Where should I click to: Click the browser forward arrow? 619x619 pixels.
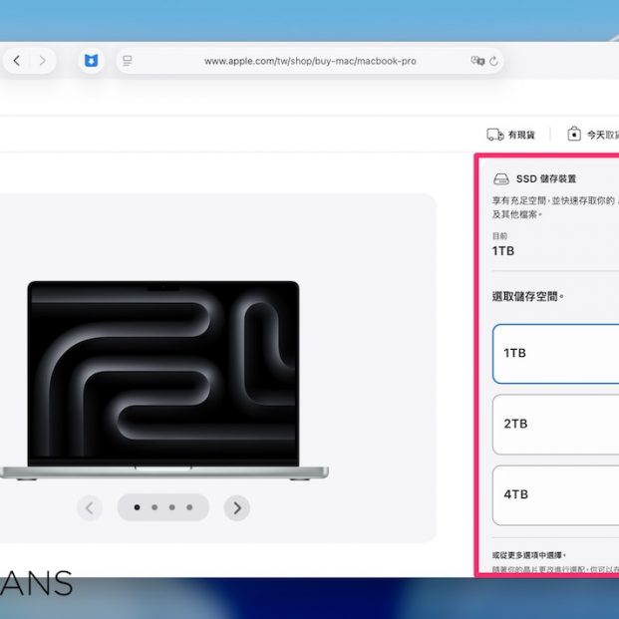point(42,61)
